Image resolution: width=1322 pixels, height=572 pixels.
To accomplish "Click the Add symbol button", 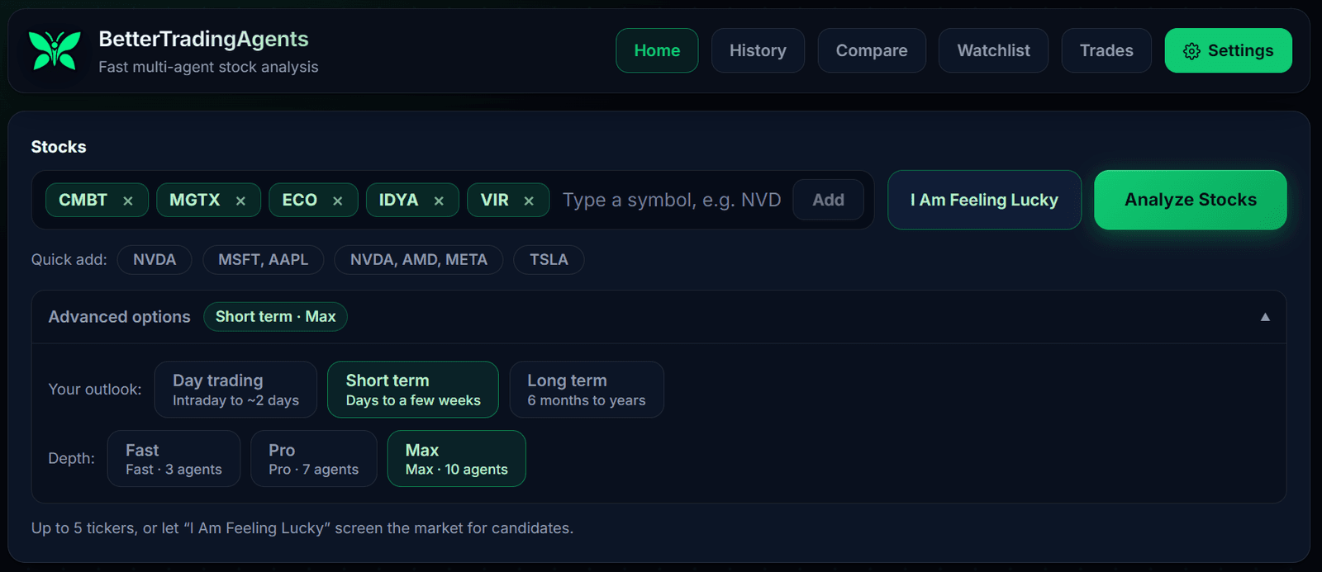I will tap(828, 200).
